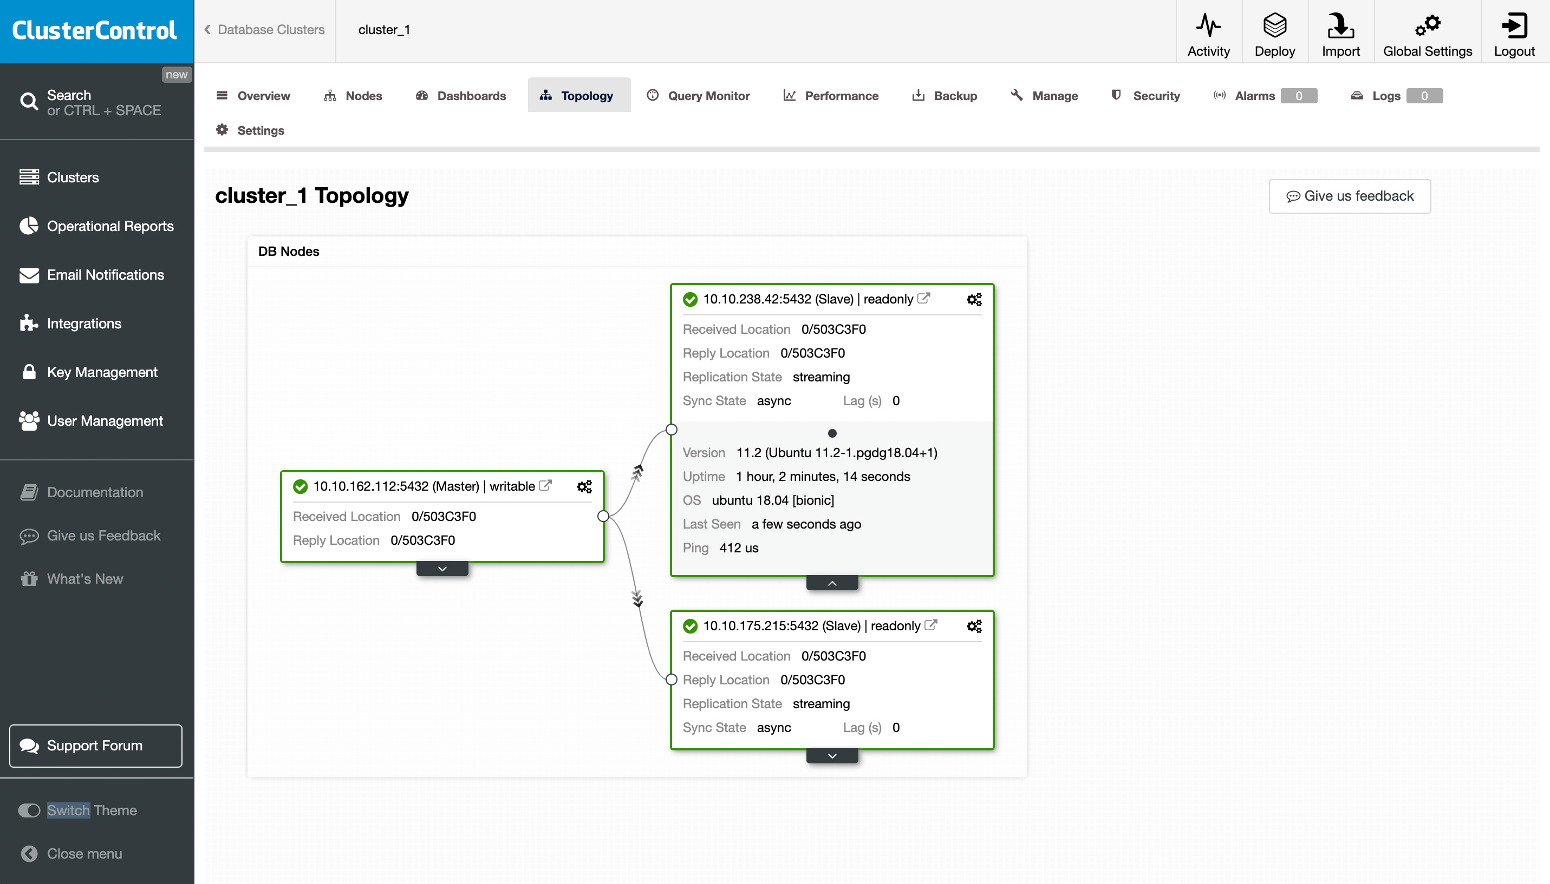Click the cluster_1 breadcrumb
The image size is (1550, 884).
click(x=384, y=29)
